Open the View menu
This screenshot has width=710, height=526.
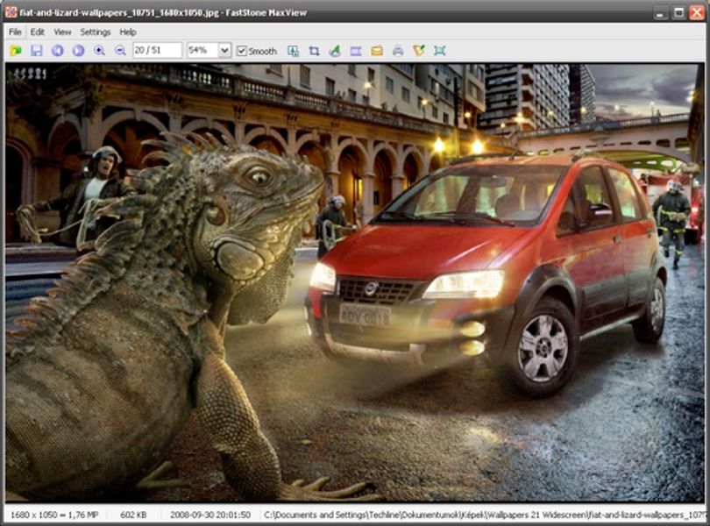click(x=62, y=32)
